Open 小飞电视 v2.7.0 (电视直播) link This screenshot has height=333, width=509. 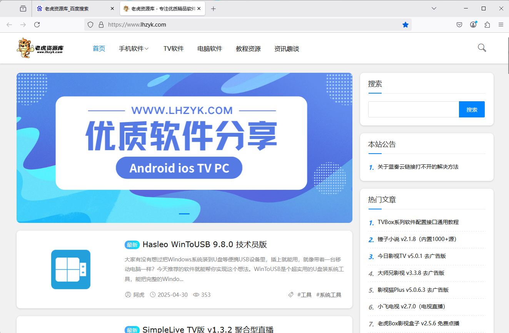(411, 307)
